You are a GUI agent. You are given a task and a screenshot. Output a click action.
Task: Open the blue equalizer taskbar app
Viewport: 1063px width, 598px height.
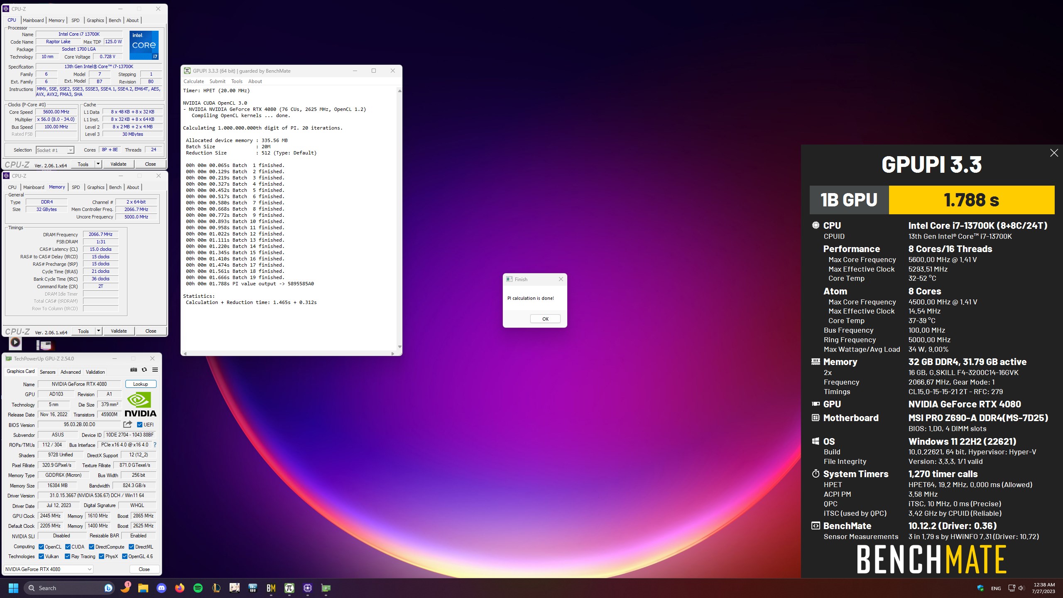click(253, 588)
